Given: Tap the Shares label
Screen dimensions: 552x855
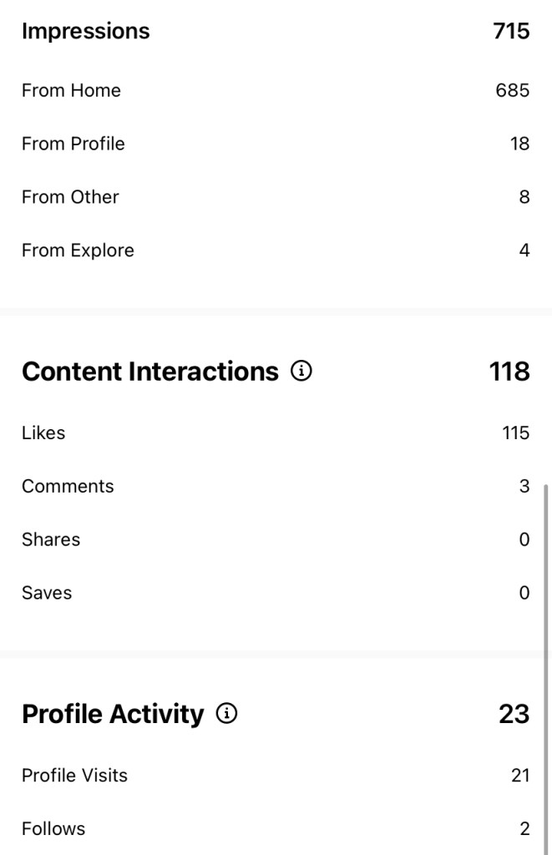Looking at the screenshot, I should tap(51, 539).
